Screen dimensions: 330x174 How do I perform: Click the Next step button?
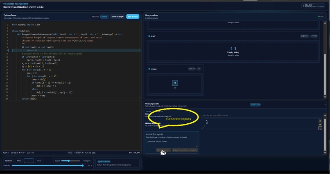click(x=39, y=161)
